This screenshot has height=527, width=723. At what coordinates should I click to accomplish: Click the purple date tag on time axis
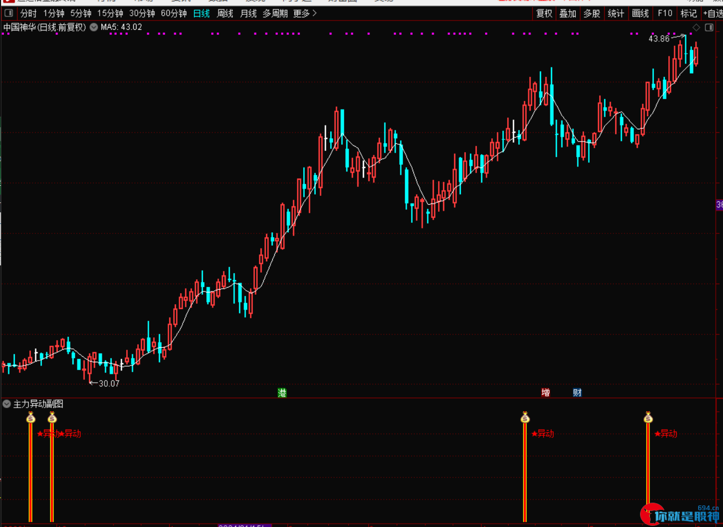pyautogui.click(x=245, y=525)
